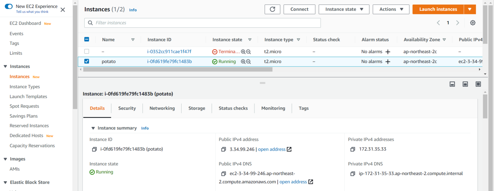Viewport: 494px width, 191px height.
Task: Switch to the Security tab
Action: (127, 108)
